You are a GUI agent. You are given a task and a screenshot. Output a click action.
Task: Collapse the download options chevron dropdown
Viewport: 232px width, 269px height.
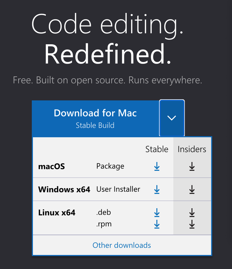point(172,118)
